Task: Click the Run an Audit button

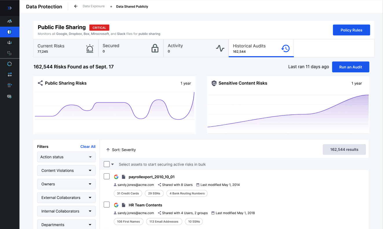Action: (x=351, y=67)
